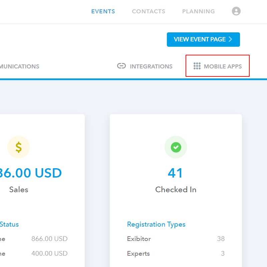Click the Status heading link
Screen dimensions: 267x267
click(9, 224)
